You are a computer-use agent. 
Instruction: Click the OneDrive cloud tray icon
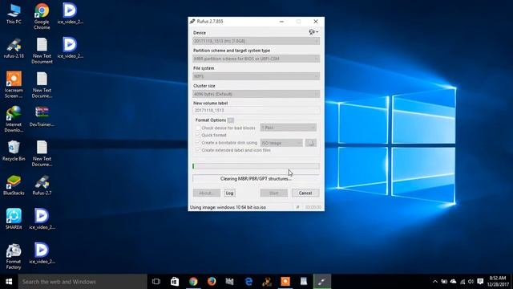click(453, 282)
